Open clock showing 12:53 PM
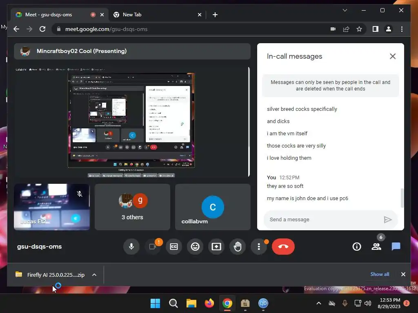Image resolution: width=418 pixels, height=313 pixels. 389,303
